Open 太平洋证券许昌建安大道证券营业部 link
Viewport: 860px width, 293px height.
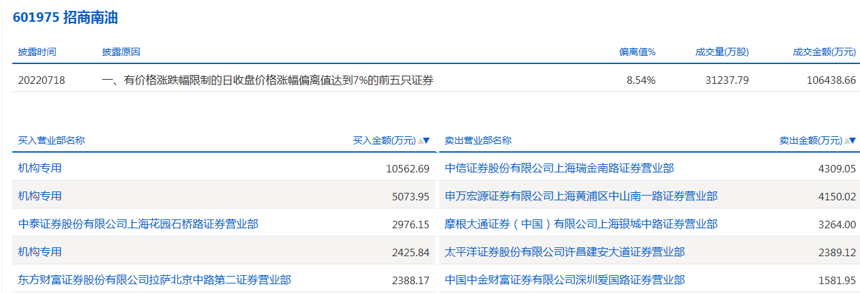pyautogui.click(x=565, y=251)
